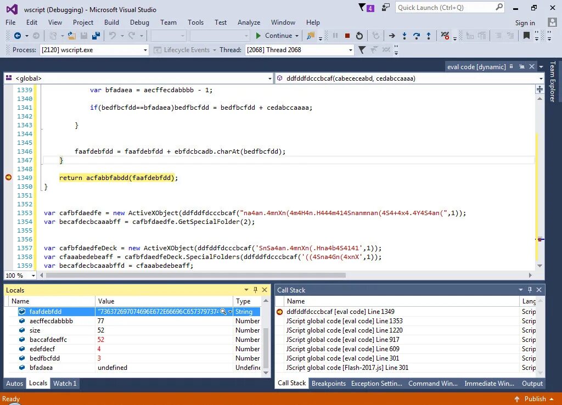
Task: Switch to the Autos tab
Action: click(x=14, y=383)
